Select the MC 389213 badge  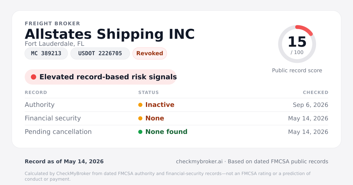(46, 53)
